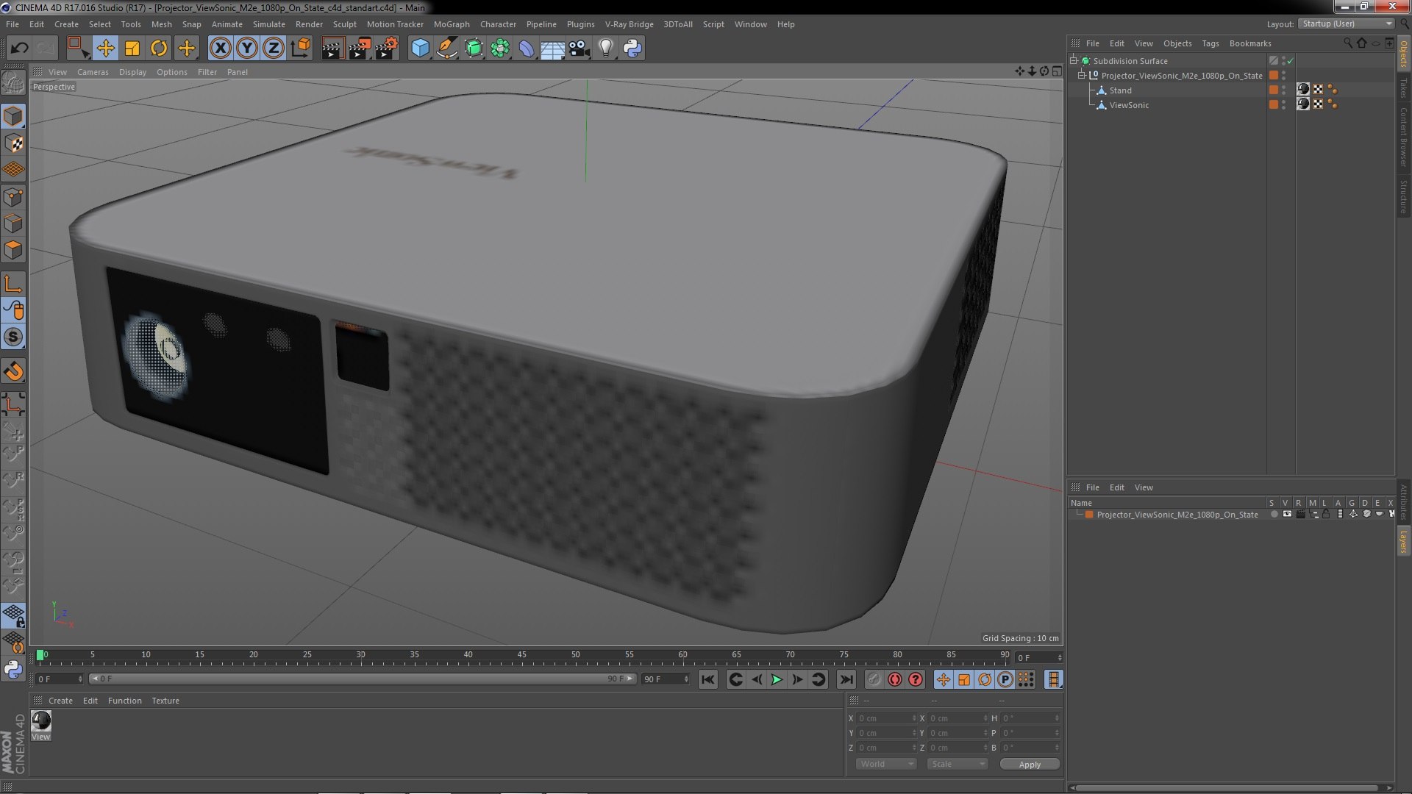The image size is (1412, 794).
Task: Click the Undo arrow icon
Action: pyautogui.click(x=19, y=49)
